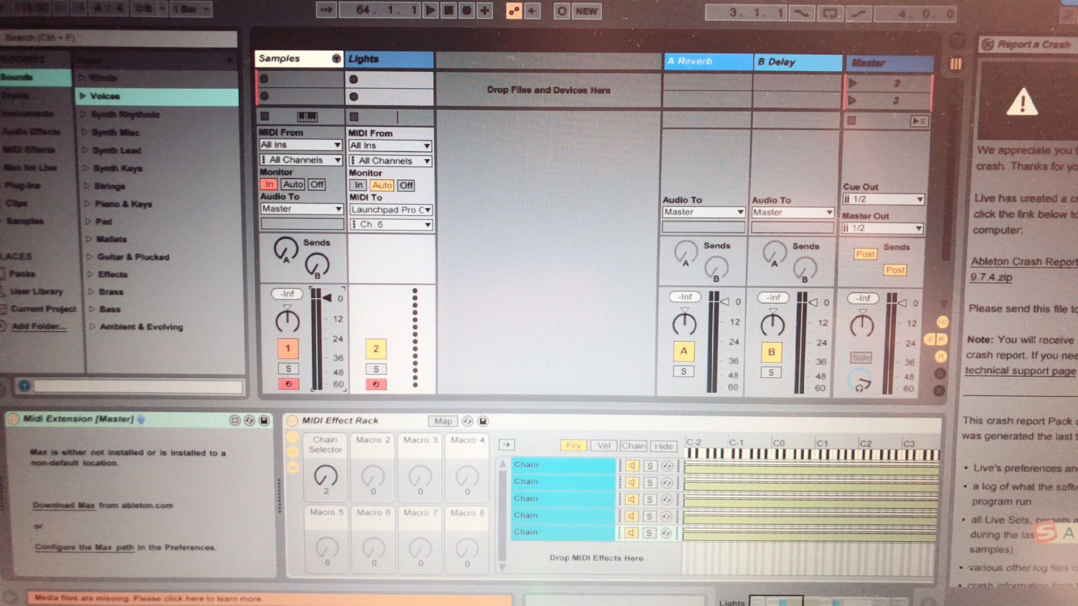
Task: Solo the Lights track
Action: click(x=376, y=369)
